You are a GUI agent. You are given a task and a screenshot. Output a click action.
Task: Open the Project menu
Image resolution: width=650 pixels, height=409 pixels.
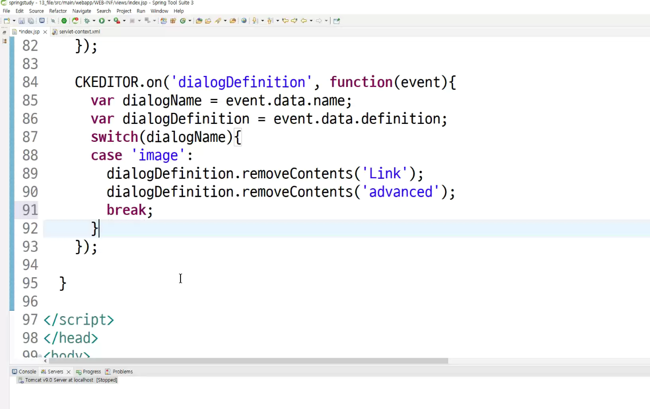click(x=124, y=11)
